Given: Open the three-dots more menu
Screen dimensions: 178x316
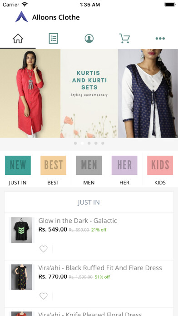Looking at the screenshot, I should tap(160, 39).
